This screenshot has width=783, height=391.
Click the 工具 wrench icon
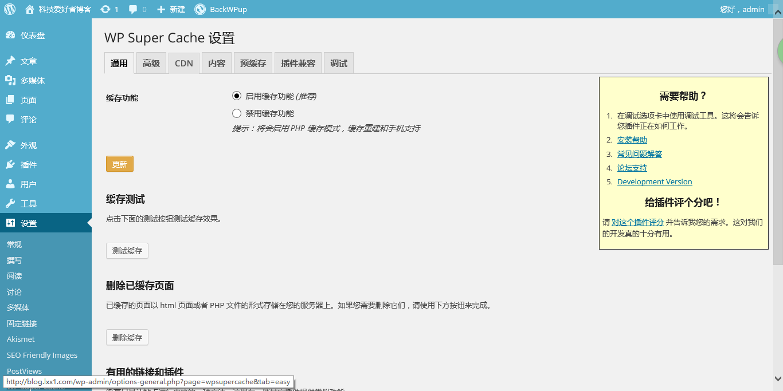[10, 204]
